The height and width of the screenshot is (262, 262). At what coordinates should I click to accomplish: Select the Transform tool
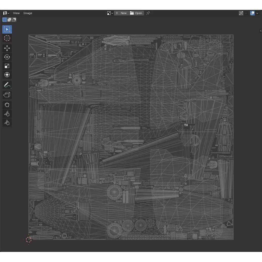(7, 75)
